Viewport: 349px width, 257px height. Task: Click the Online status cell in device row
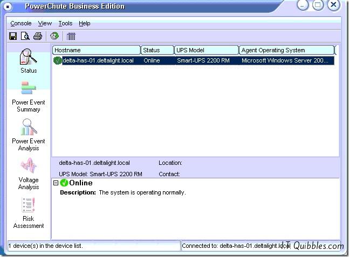[x=152, y=60]
